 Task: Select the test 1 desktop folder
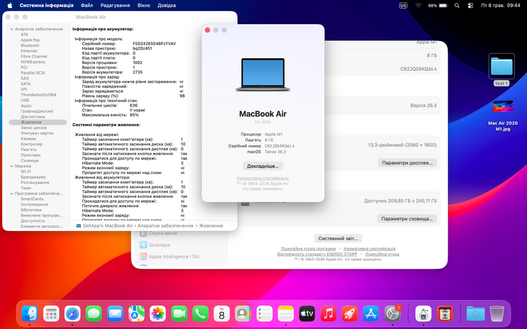point(502,70)
